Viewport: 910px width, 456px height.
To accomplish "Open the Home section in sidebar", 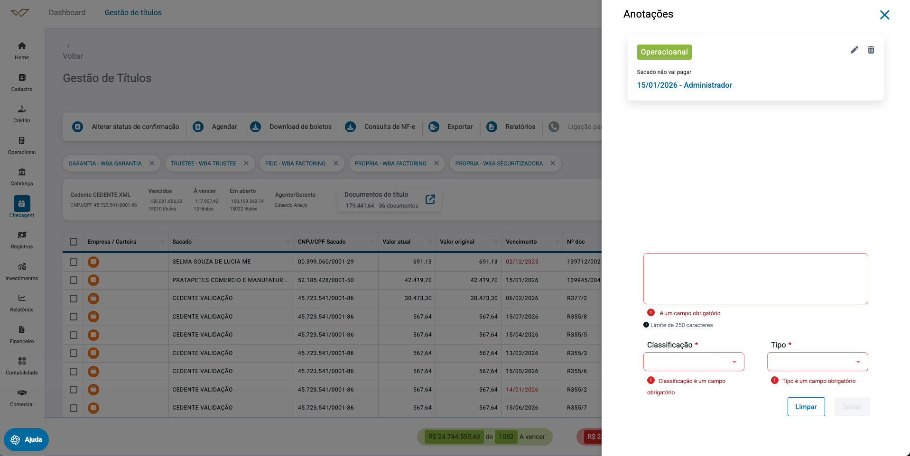I will coord(22,51).
